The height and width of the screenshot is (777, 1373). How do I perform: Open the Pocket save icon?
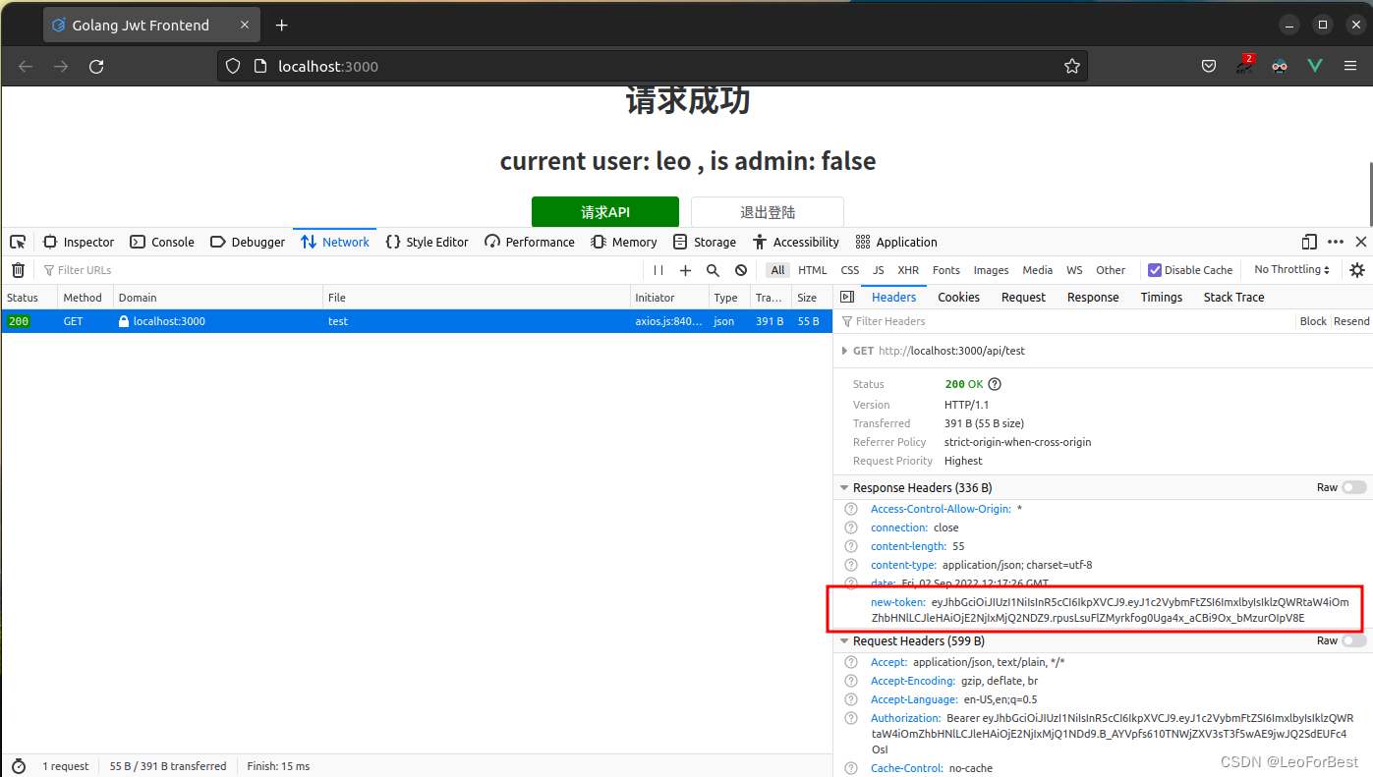pos(1209,66)
